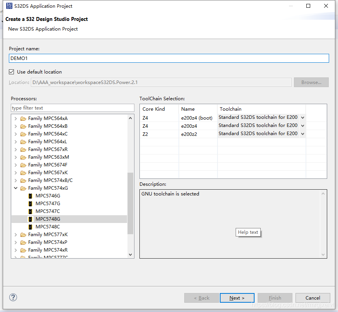Select the Family MPC563xM label
The image size is (338, 312).
(x=49, y=157)
